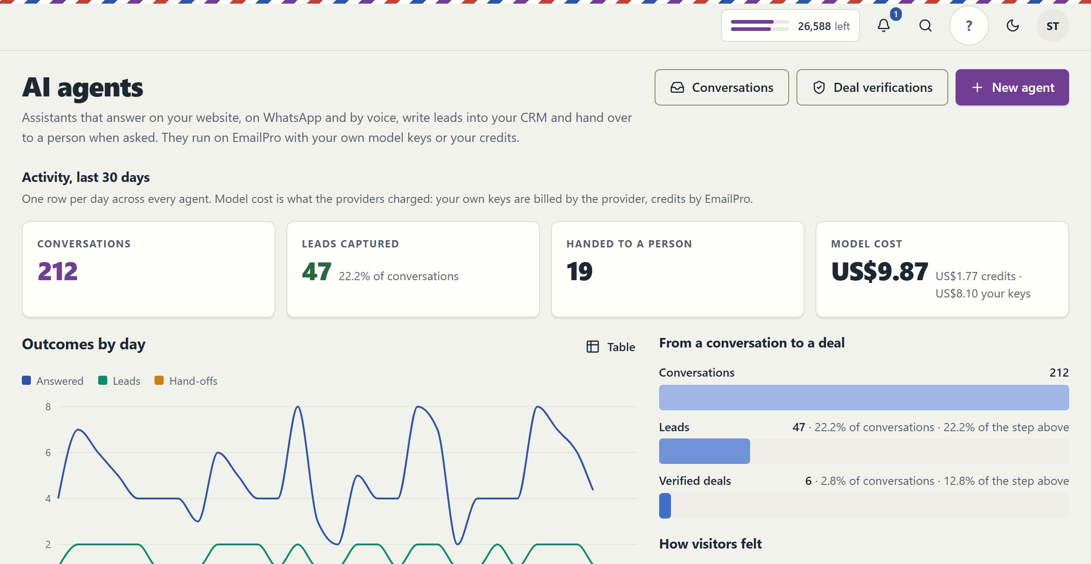This screenshot has height=564, width=1091.
Task: Click 'From a conversation to a deal' heading
Action: [x=752, y=342]
